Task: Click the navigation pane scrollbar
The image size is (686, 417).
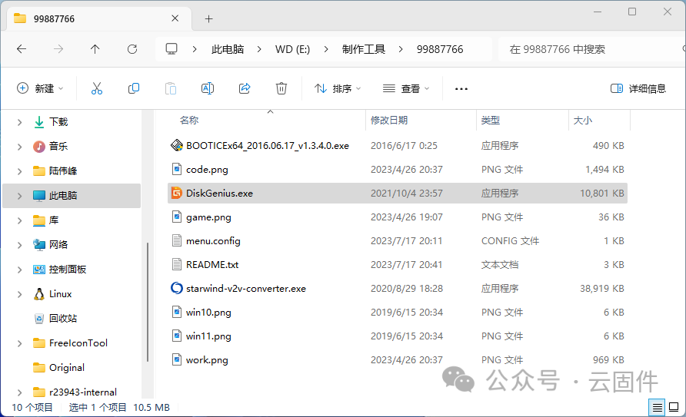Action: pos(148,301)
